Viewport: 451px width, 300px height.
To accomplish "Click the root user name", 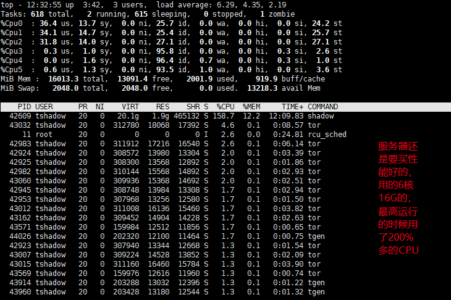I will (44, 135).
